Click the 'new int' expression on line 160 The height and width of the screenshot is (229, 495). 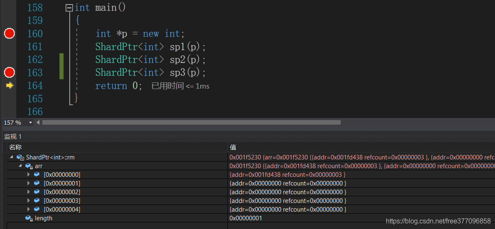click(162, 34)
